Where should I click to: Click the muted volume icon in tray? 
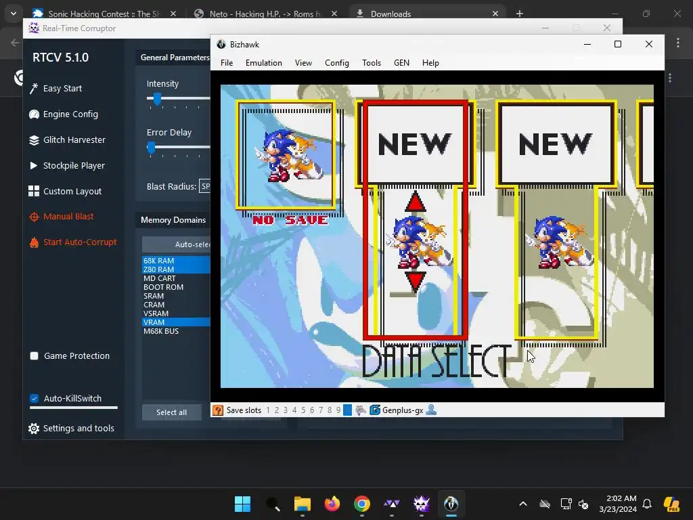point(583,504)
